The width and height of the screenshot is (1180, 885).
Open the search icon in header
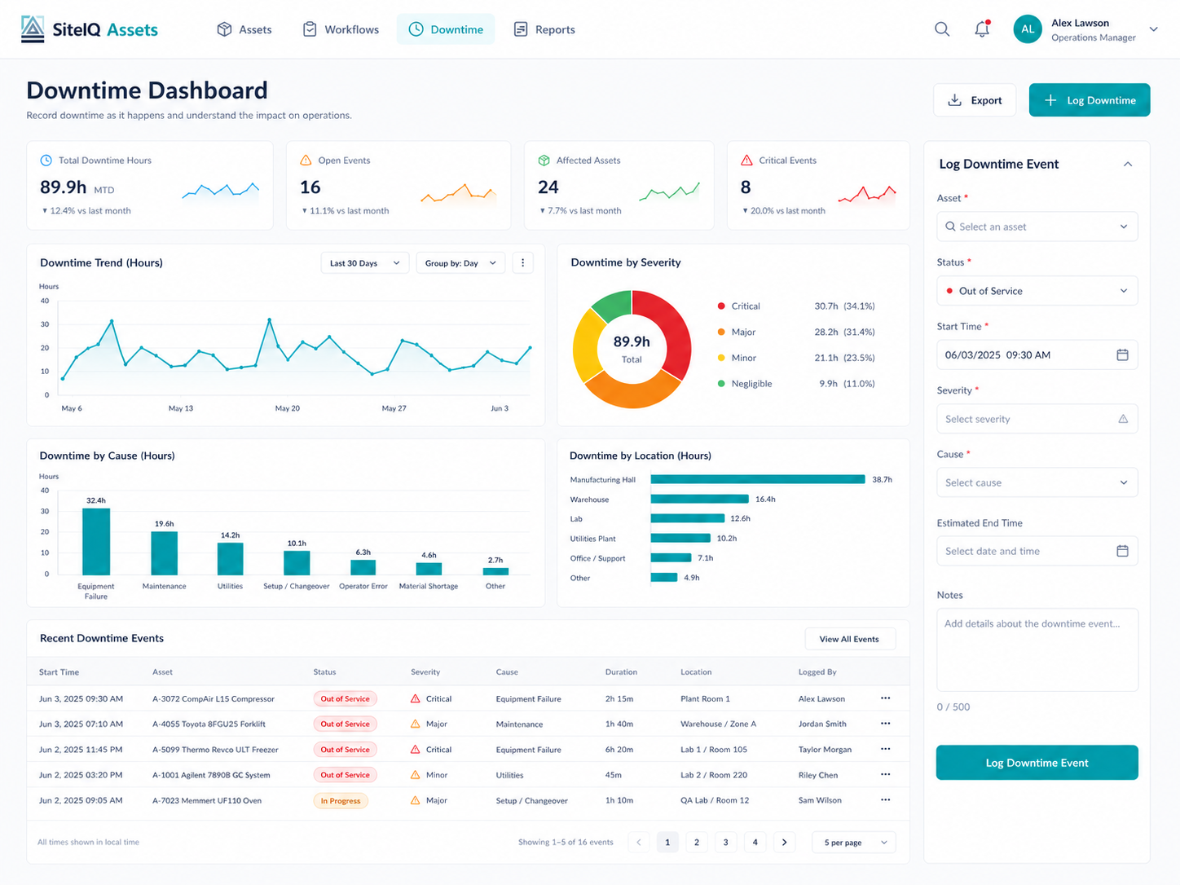942,29
